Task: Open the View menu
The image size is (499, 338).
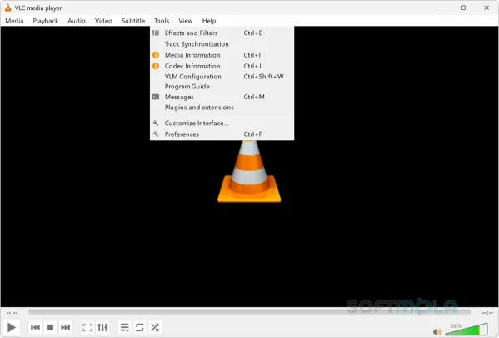Action: [185, 21]
